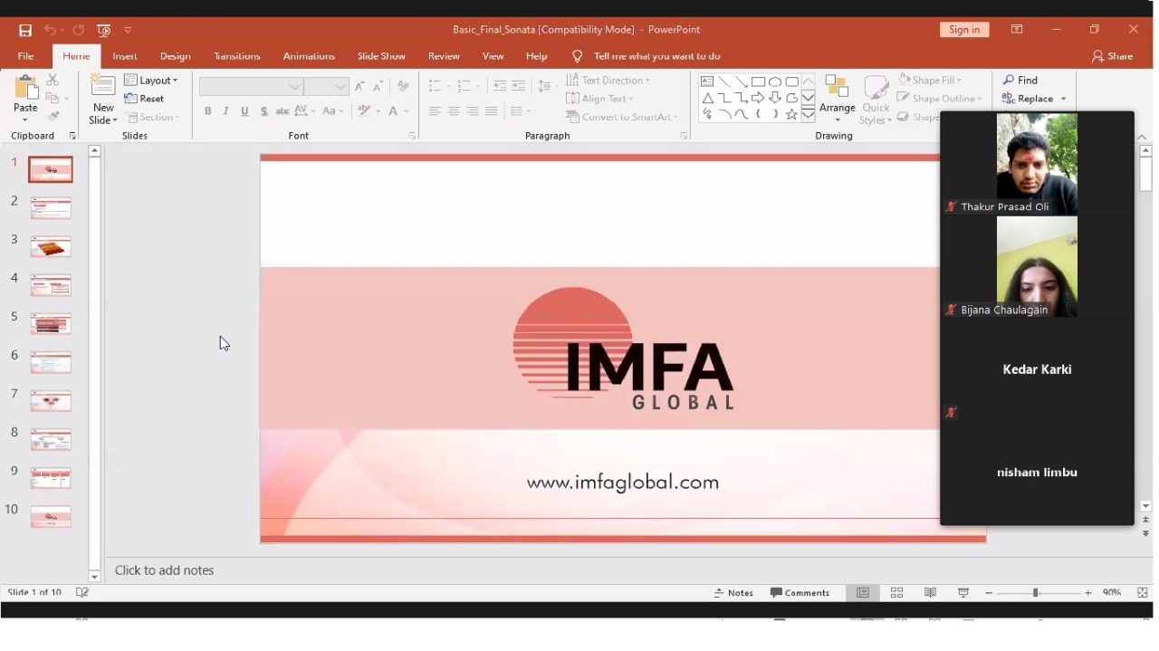The height and width of the screenshot is (651, 1159).
Task: Click the Strikethrough icon
Action: pos(283,111)
